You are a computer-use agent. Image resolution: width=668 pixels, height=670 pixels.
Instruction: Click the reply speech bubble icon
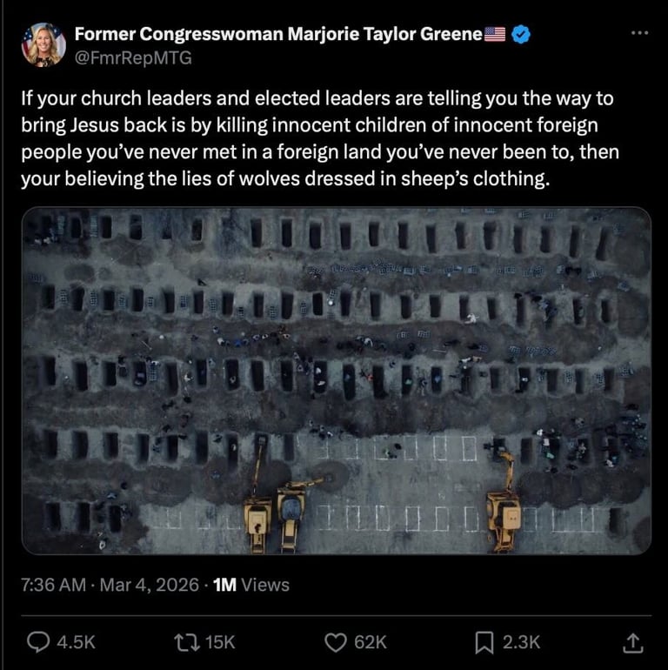(x=38, y=642)
